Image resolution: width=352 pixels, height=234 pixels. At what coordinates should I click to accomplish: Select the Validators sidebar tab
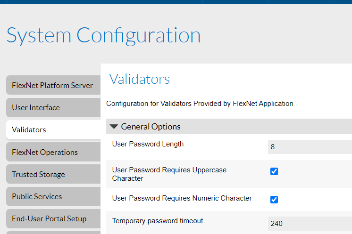point(53,129)
